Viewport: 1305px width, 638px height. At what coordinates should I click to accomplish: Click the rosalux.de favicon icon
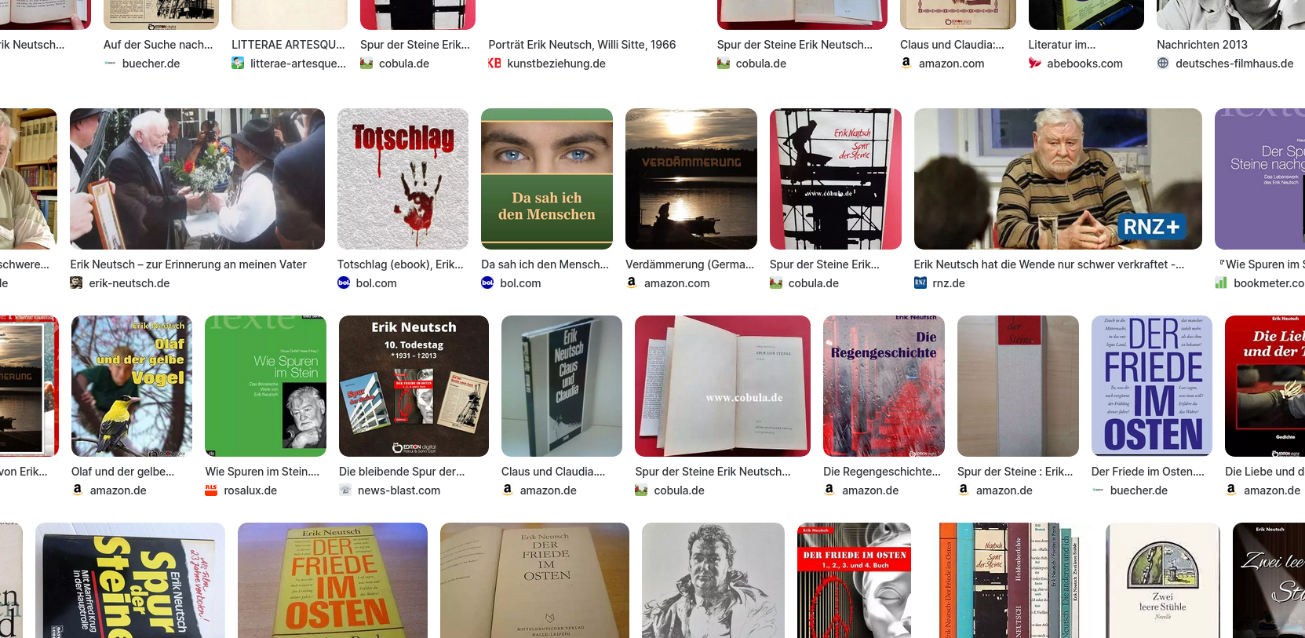click(x=211, y=490)
